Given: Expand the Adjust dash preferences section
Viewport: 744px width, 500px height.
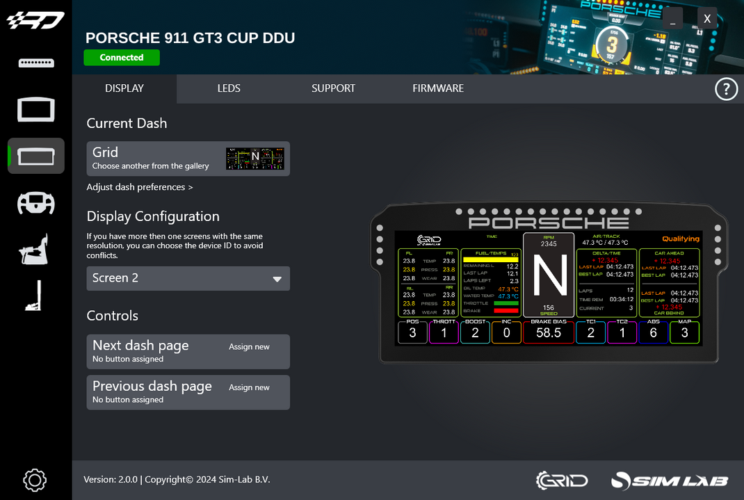Looking at the screenshot, I should click(139, 186).
